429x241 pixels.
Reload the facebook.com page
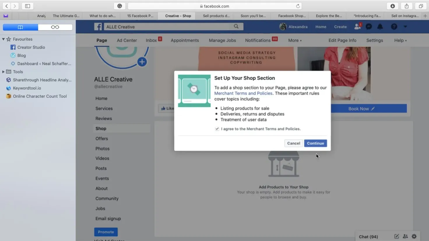click(298, 6)
